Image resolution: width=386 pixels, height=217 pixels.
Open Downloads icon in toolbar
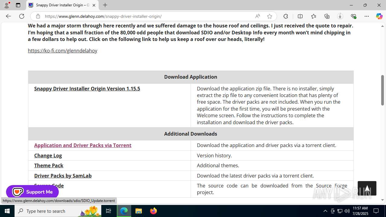click(x=340, y=16)
